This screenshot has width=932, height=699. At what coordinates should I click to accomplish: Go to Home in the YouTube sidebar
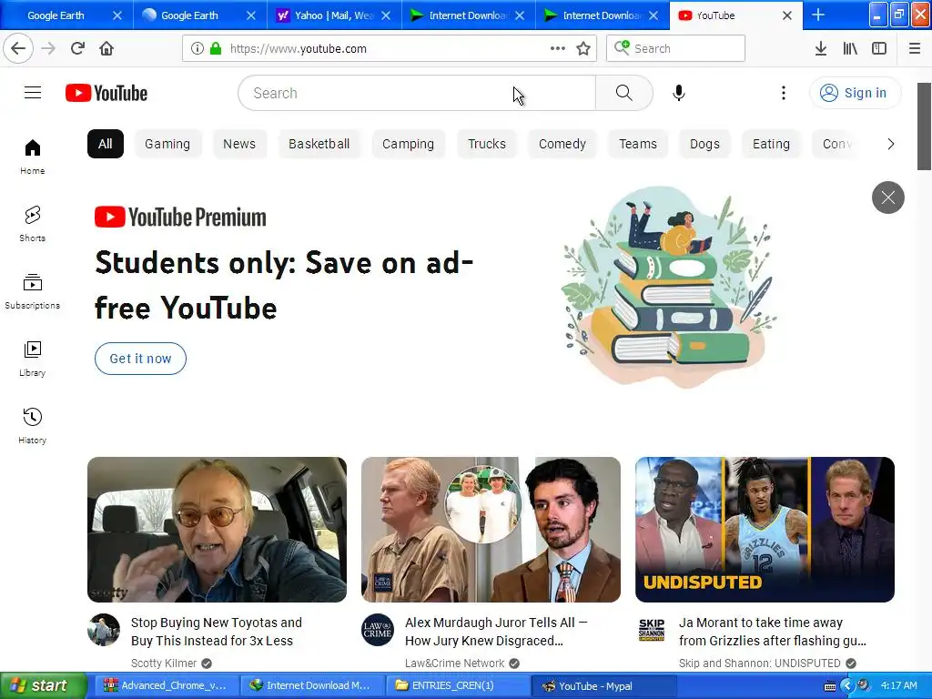[32, 157]
